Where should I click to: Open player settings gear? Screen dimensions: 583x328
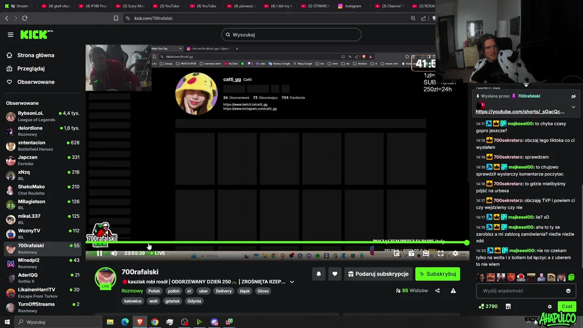455,254
